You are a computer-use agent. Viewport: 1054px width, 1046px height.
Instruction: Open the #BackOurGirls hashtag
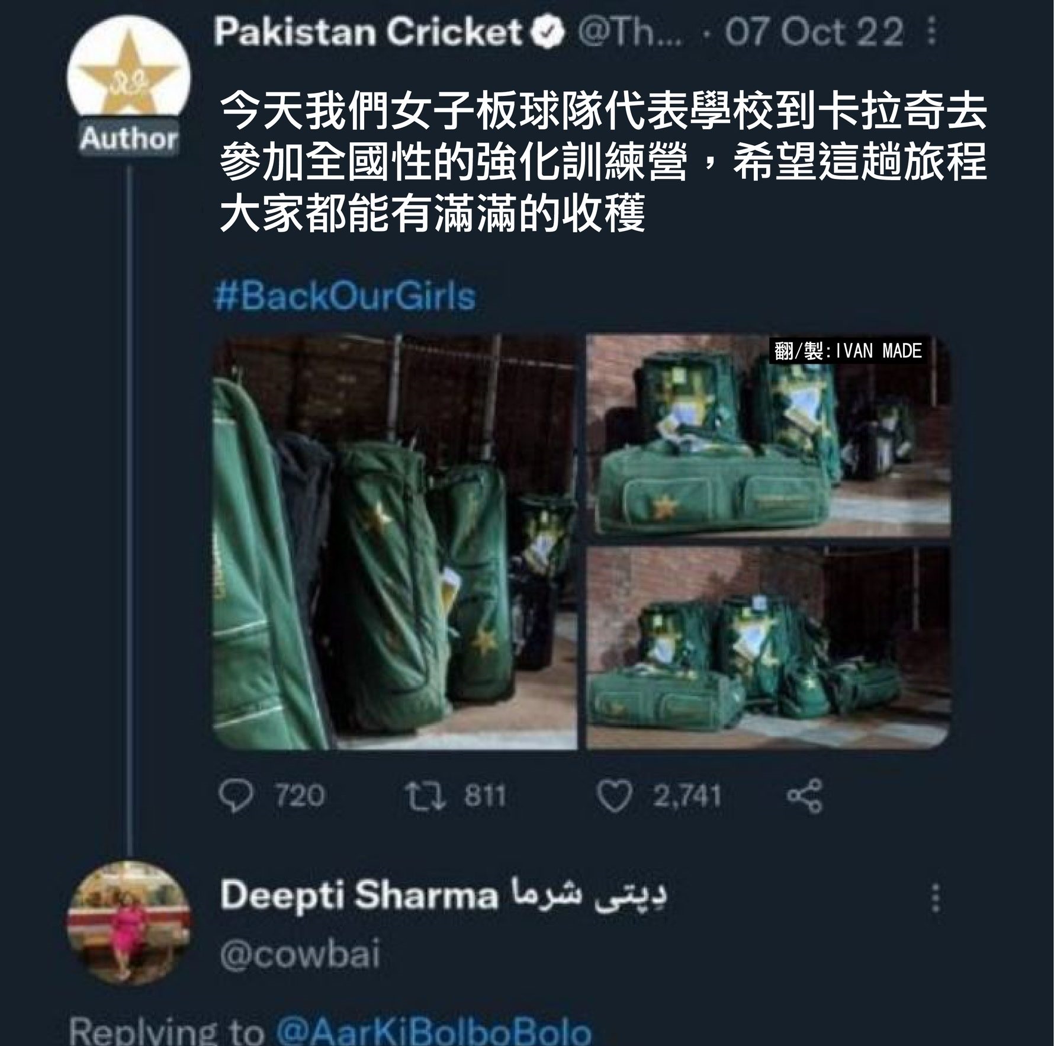click(x=345, y=297)
